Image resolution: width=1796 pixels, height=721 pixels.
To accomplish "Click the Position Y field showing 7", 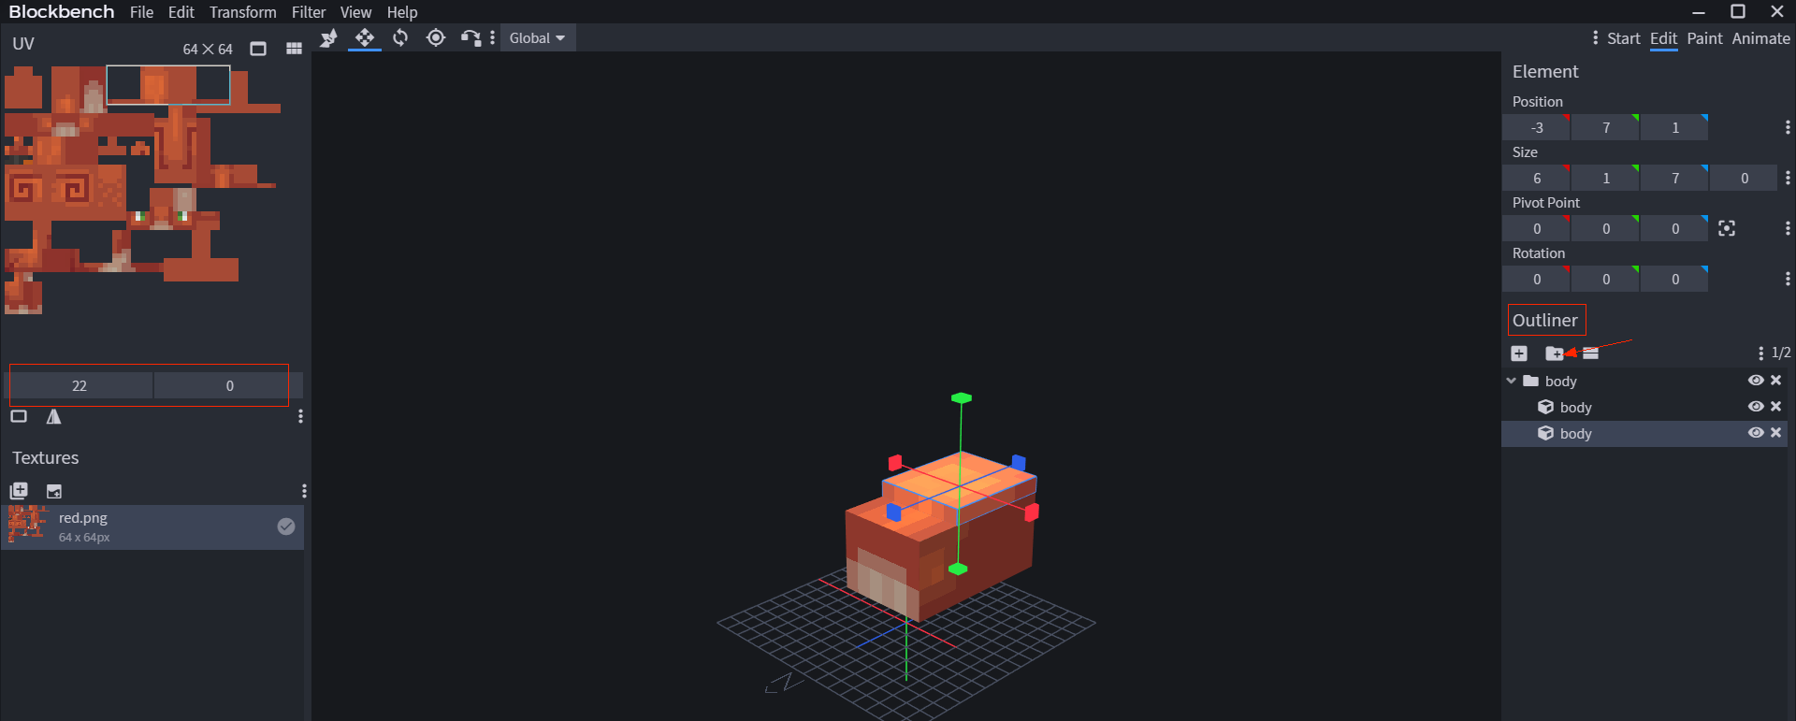I will click(1605, 127).
